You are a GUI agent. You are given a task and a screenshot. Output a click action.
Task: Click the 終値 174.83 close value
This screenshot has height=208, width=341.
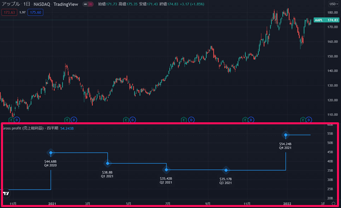[x=168, y=4]
